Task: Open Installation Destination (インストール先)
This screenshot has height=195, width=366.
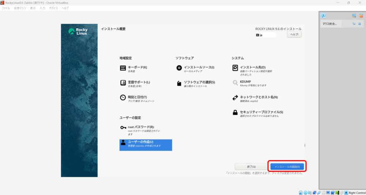Action: tap(252, 71)
